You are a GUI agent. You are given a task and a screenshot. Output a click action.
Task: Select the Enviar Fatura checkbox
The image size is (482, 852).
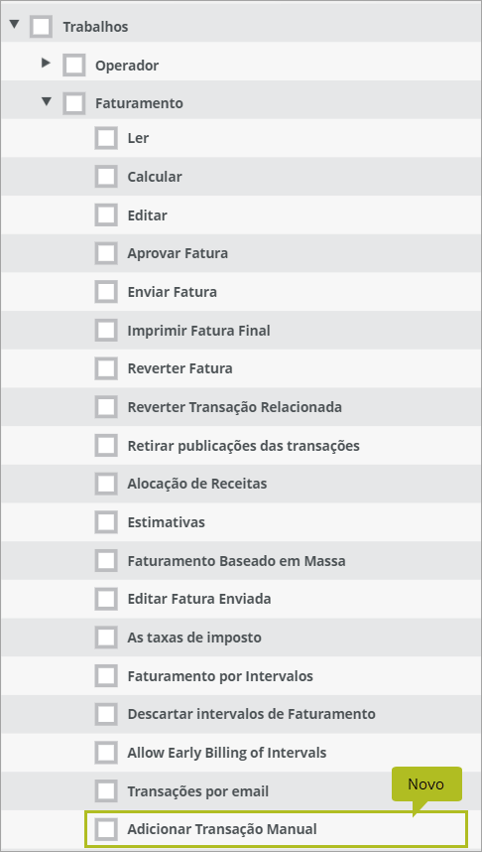click(x=106, y=292)
